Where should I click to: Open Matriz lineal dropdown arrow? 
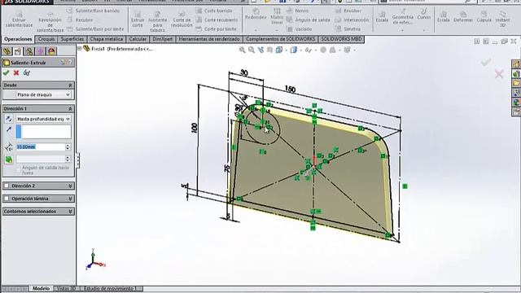pyautogui.click(x=277, y=29)
